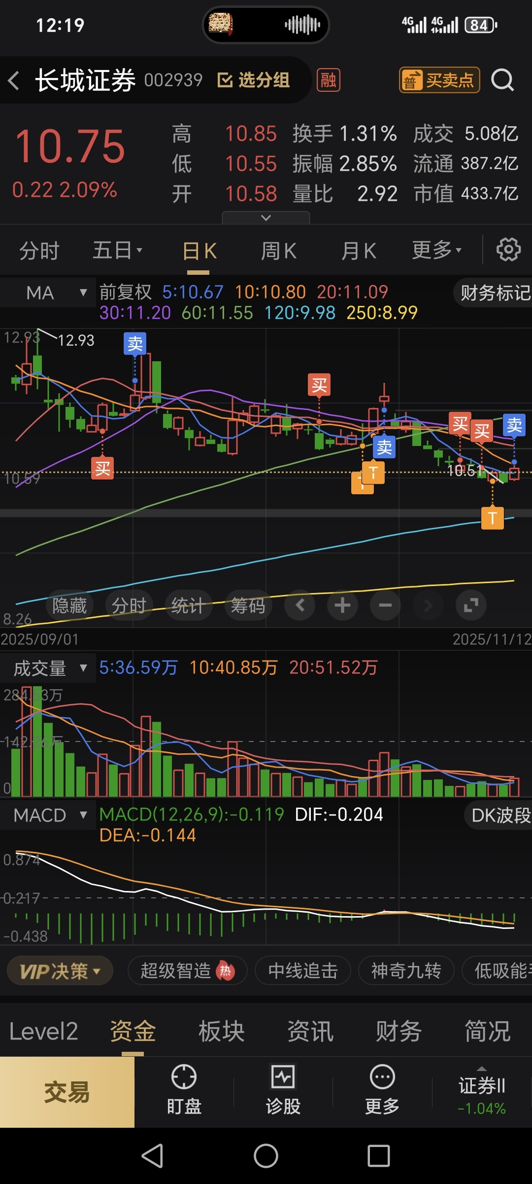Select the 中线追击 indicator chip
Viewport: 532px width, 1184px height.
coord(303,971)
